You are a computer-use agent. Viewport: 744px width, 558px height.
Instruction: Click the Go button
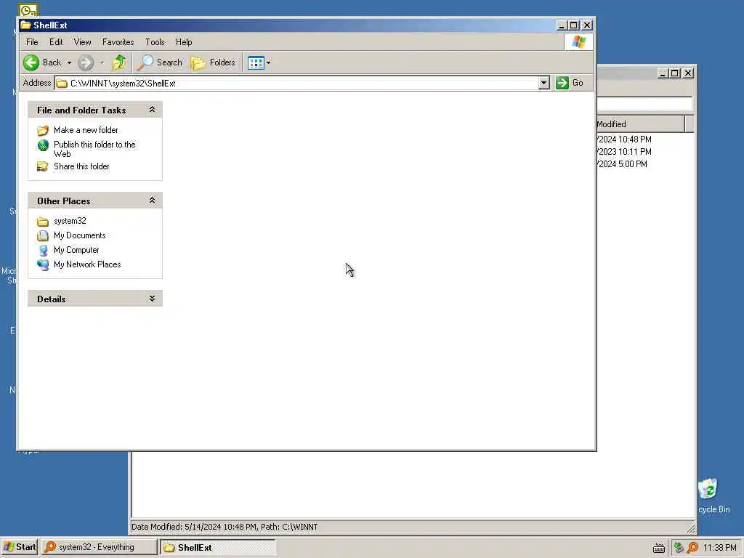[x=570, y=83]
